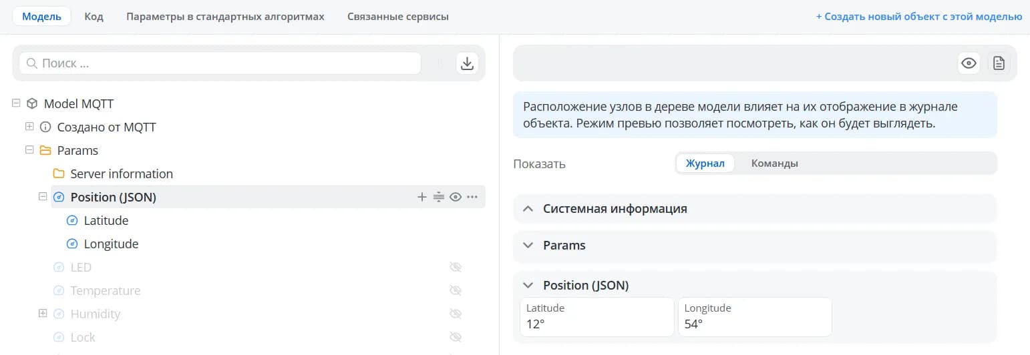1030x355 pixels.
Task: Click the folder icon of Server information
Action: click(59, 173)
